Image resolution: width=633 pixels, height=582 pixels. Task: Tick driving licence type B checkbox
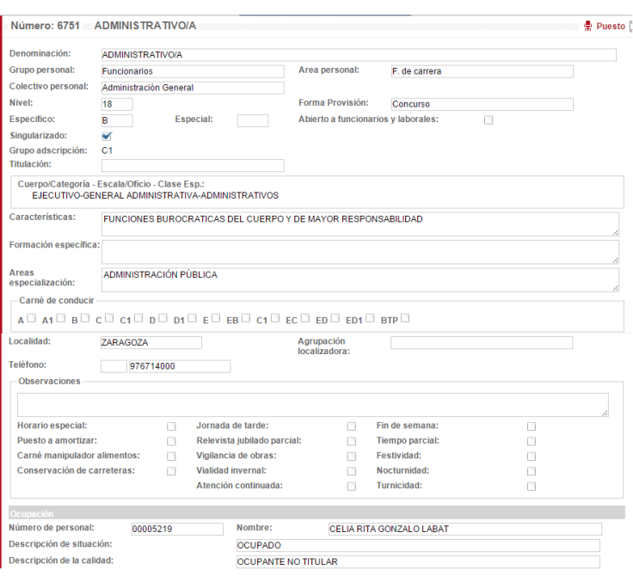84,319
